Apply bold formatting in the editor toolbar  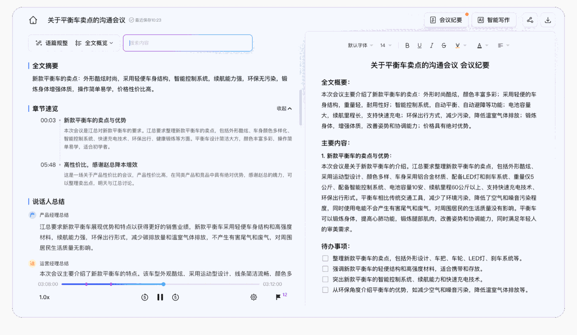406,45
